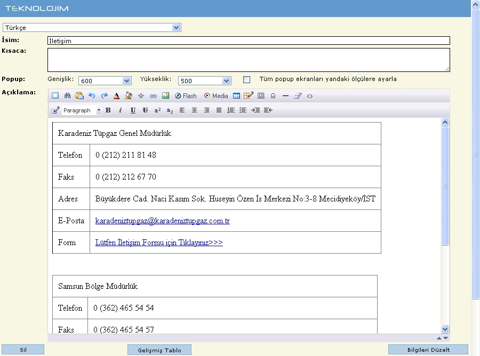This screenshot has width=480, height=356.
Task: Click the Karadeniz Tüpgaz Genel Müdürlük heading
Action: coord(115,133)
